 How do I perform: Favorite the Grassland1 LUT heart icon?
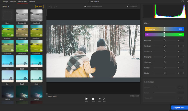coord(26,20)
